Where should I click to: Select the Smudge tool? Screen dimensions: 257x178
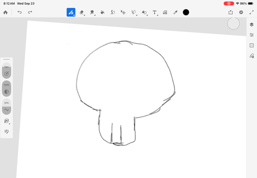point(92,12)
